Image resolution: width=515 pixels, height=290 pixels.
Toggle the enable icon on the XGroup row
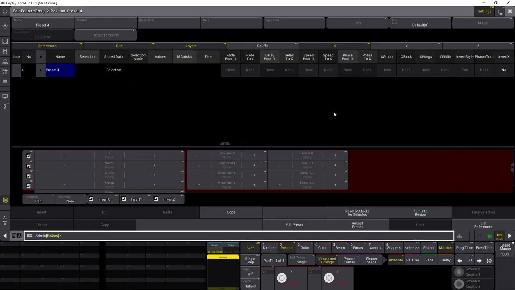[x=28, y=176]
